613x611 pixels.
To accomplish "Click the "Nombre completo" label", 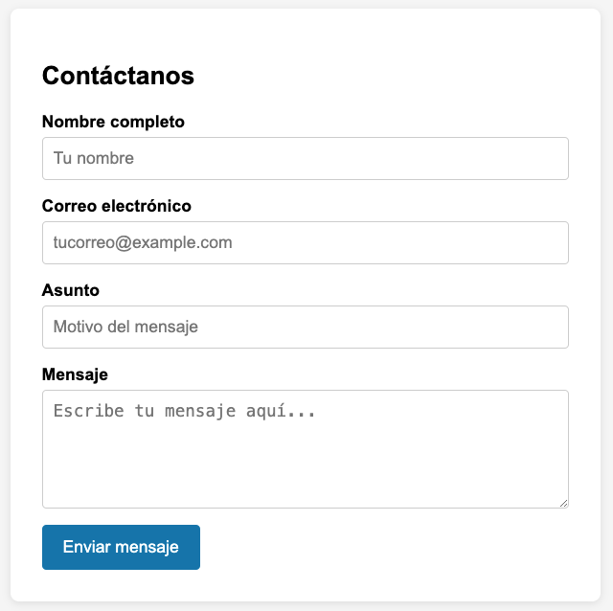I will pos(113,122).
